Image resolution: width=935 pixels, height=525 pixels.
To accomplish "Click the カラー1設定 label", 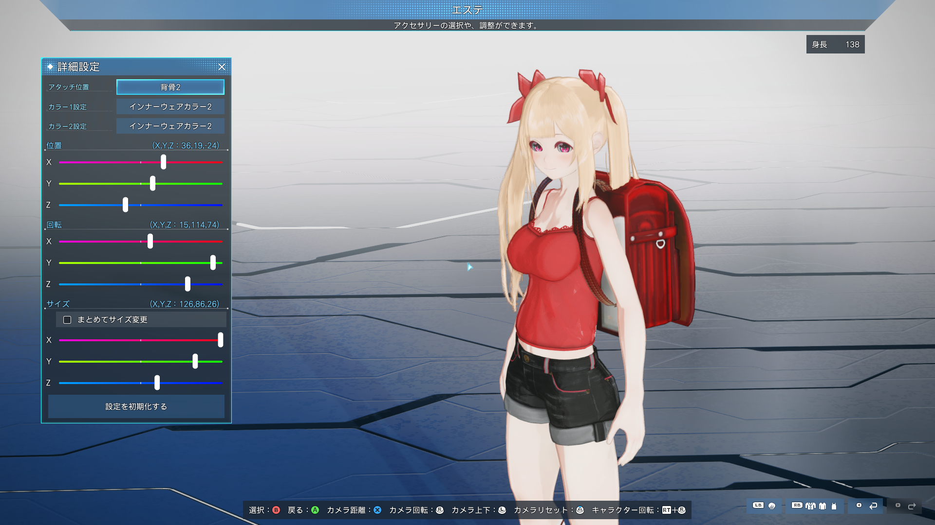I will (x=67, y=106).
